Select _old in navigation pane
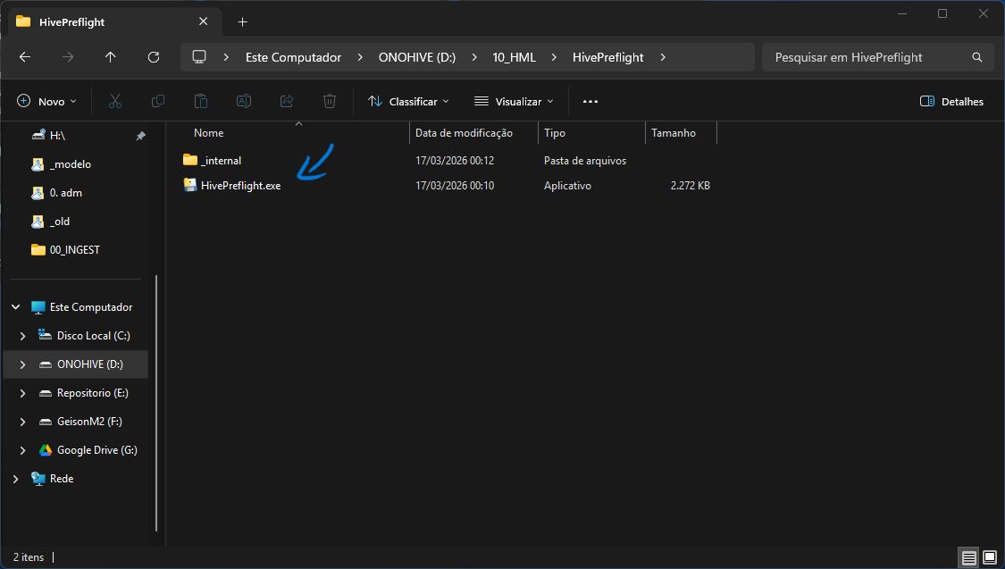Image resolution: width=1005 pixels, height=569 pixels. (x=60, y=221)
